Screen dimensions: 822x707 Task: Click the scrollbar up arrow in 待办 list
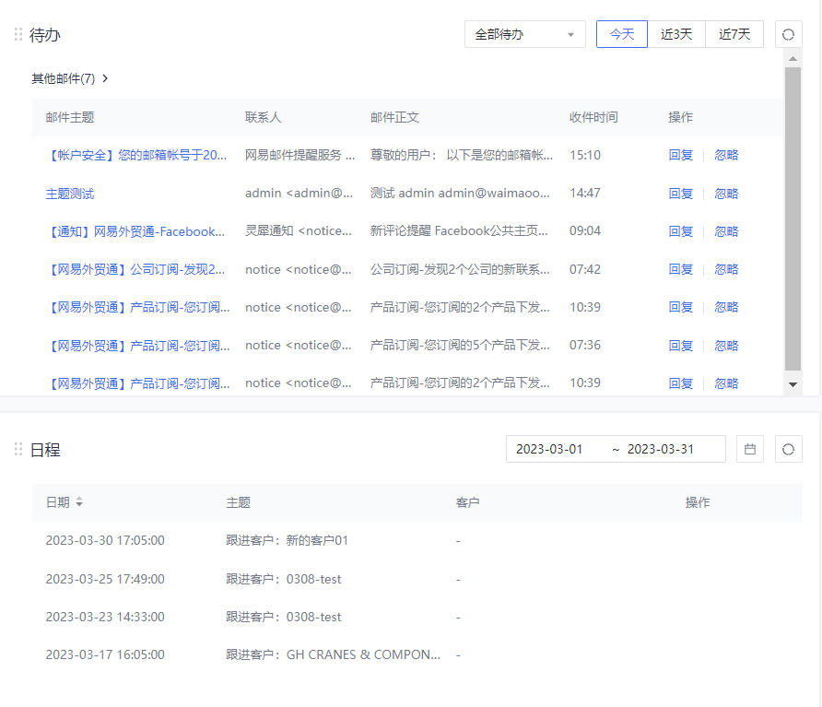793,59
